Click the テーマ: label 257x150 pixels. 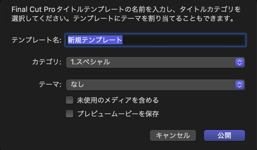[50, 84]
